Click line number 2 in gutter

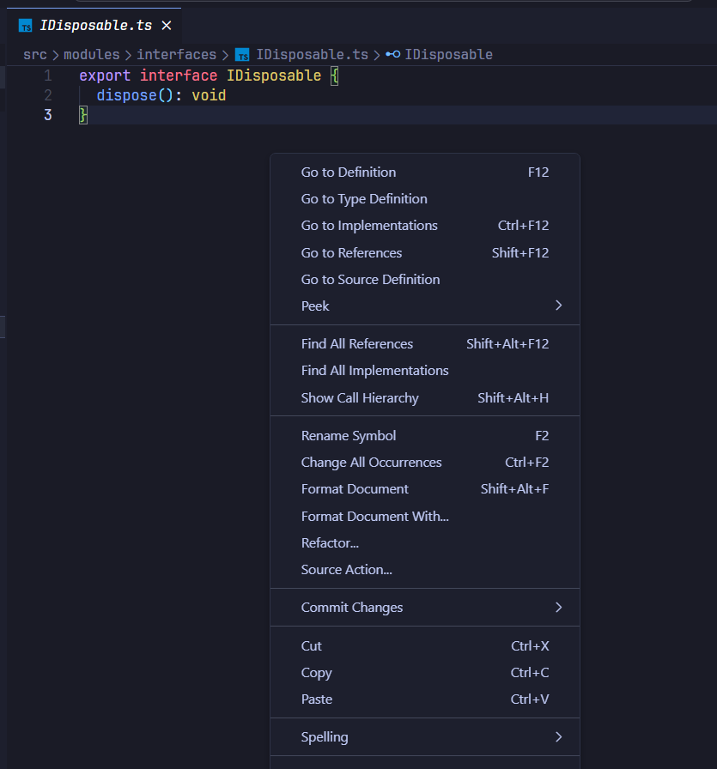point(47,95)
